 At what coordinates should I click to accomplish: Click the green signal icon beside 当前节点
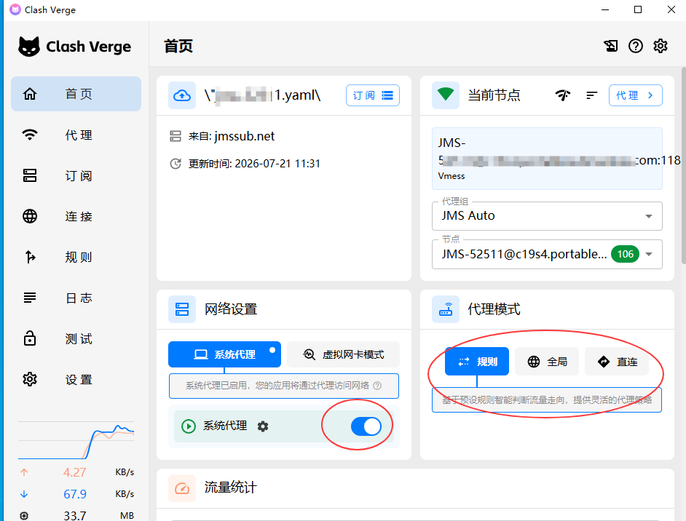[446, 95]
